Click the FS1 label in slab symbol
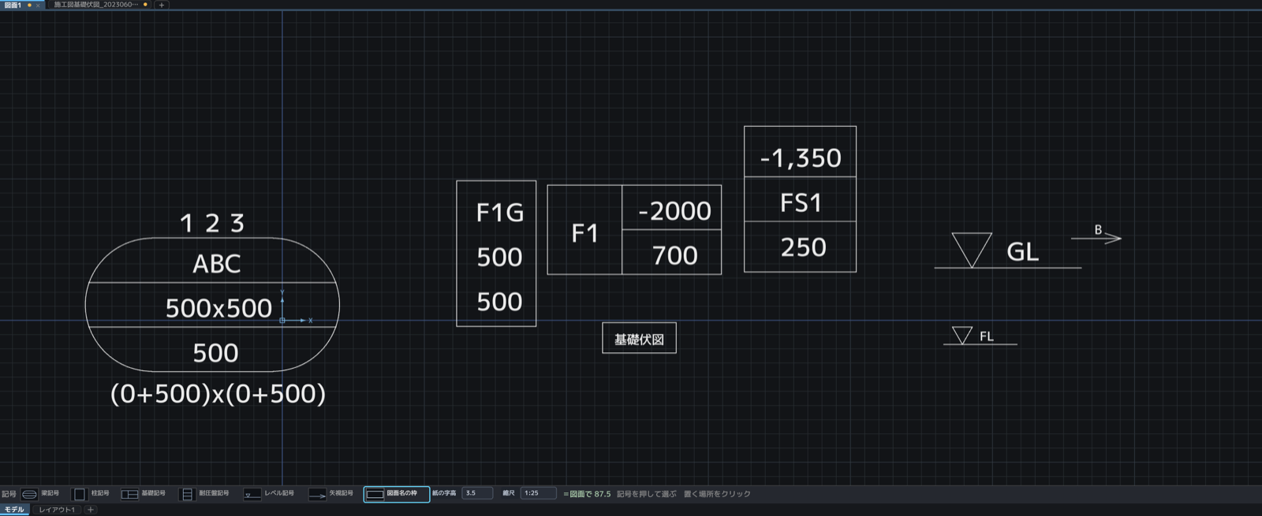This screenshot has width=1262, height=516. tap(801, 203)
